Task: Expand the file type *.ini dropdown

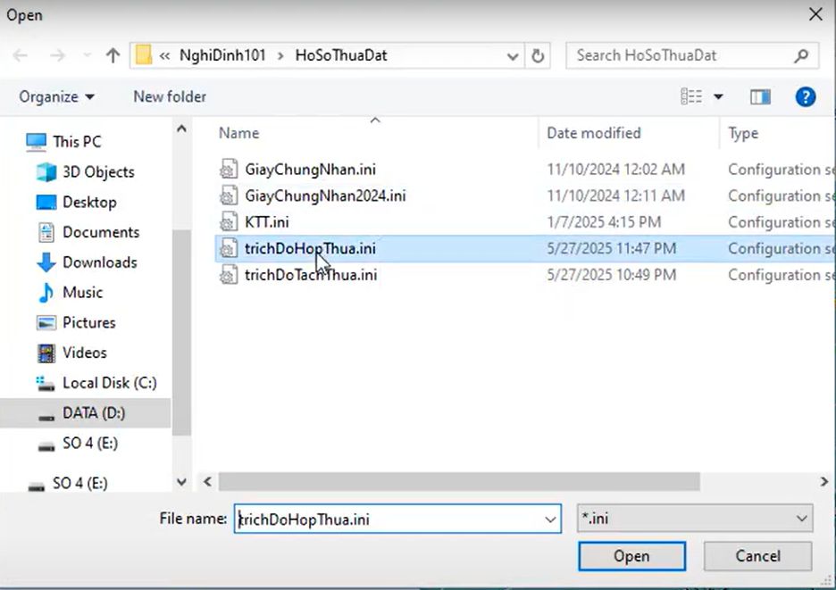Action: (x=801, y=519)
